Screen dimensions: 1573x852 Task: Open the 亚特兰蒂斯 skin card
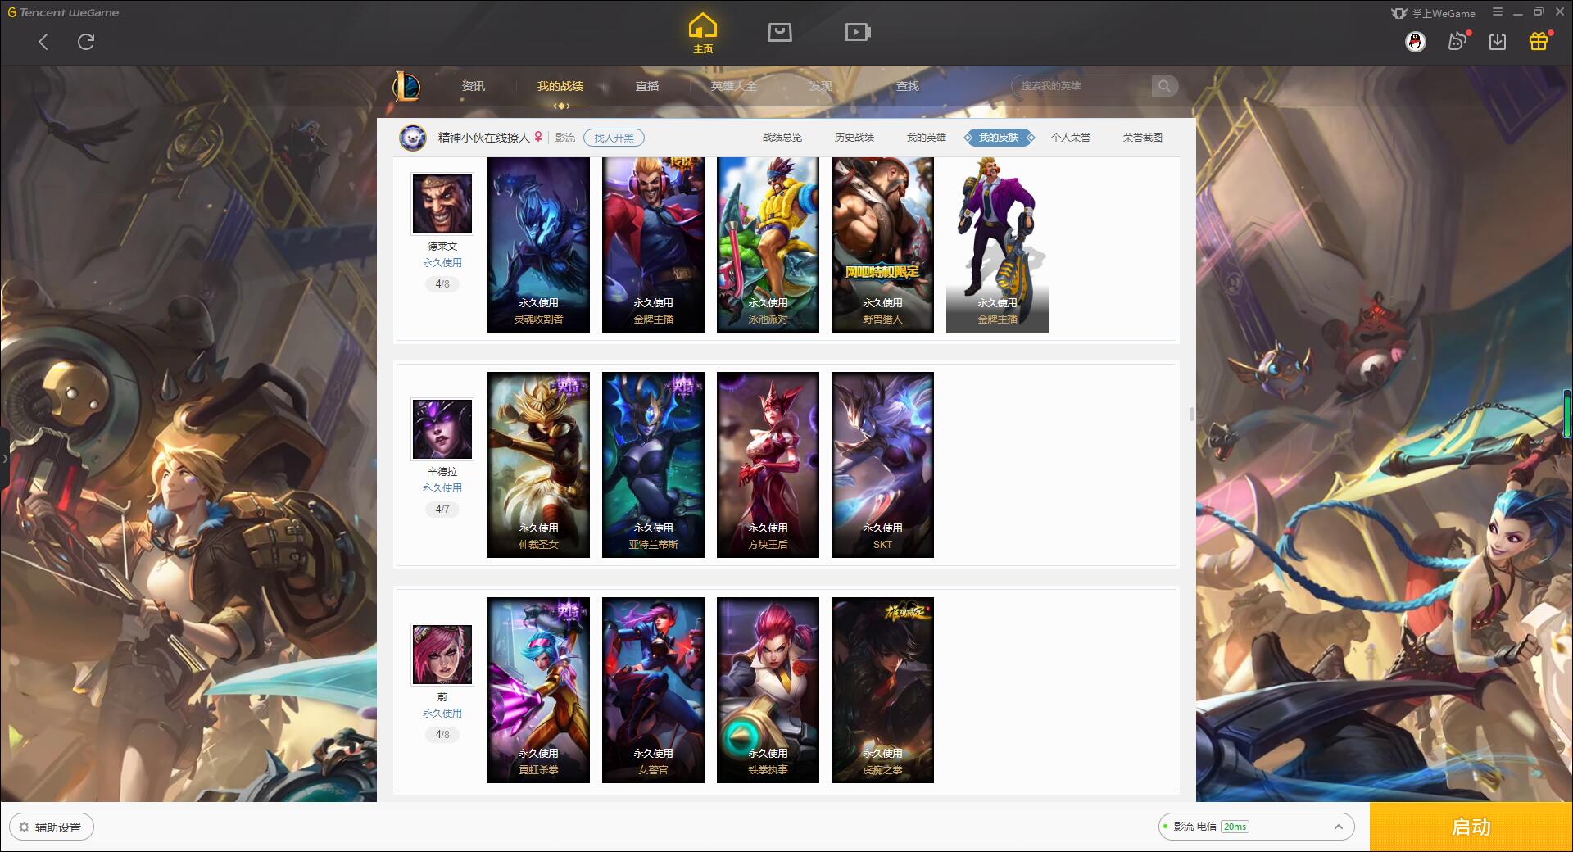tap(653, 465)
